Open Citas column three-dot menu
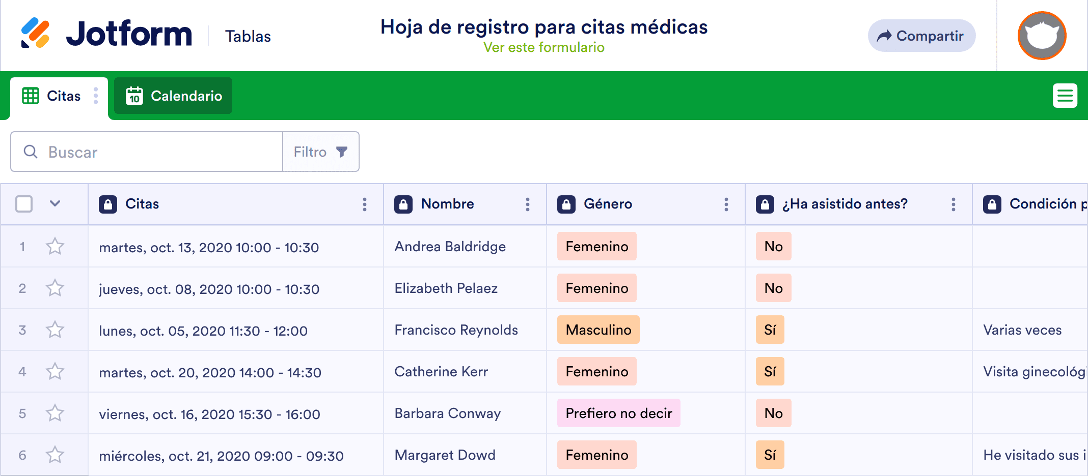 point(365,204)
